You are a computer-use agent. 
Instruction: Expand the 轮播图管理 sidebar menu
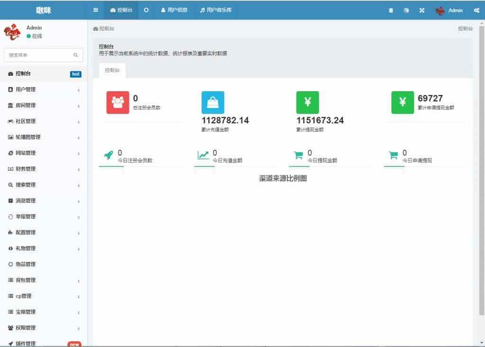pos(43,137)
